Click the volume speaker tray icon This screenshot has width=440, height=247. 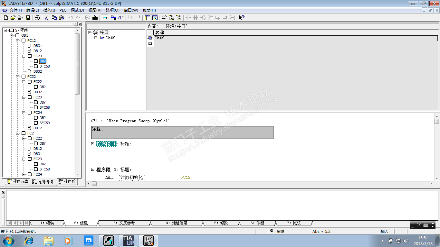point(406,241)
